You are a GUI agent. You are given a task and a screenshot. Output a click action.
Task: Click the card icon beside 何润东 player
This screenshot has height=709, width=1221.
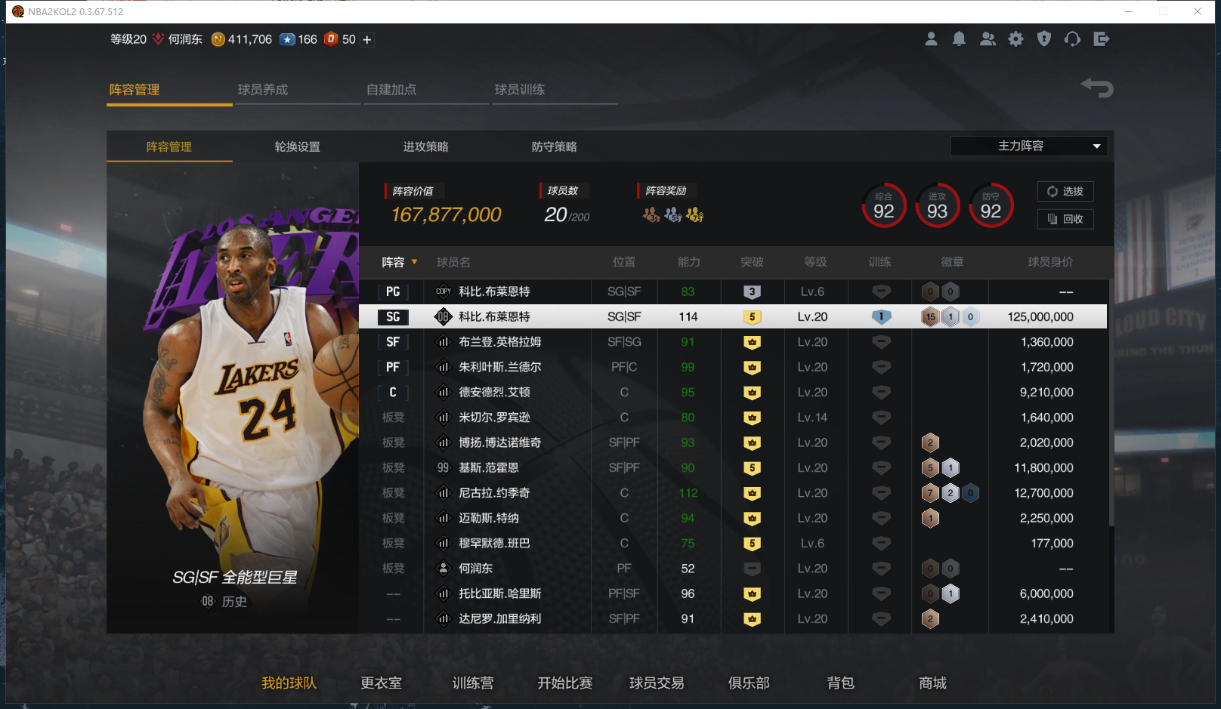pos(444,569)
